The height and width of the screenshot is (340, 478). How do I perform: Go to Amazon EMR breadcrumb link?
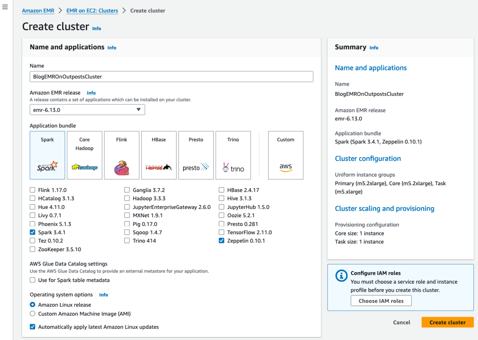(38, 10)
